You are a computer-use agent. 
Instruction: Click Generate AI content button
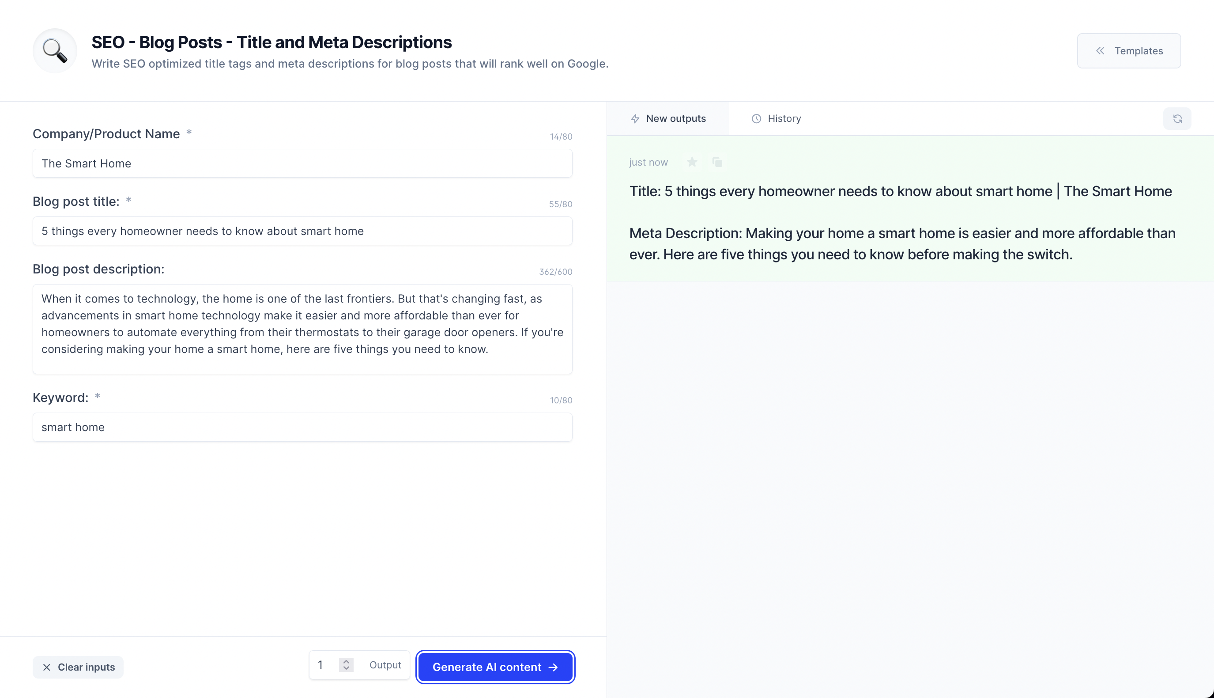pyautogui.click(x=495, y=667)
